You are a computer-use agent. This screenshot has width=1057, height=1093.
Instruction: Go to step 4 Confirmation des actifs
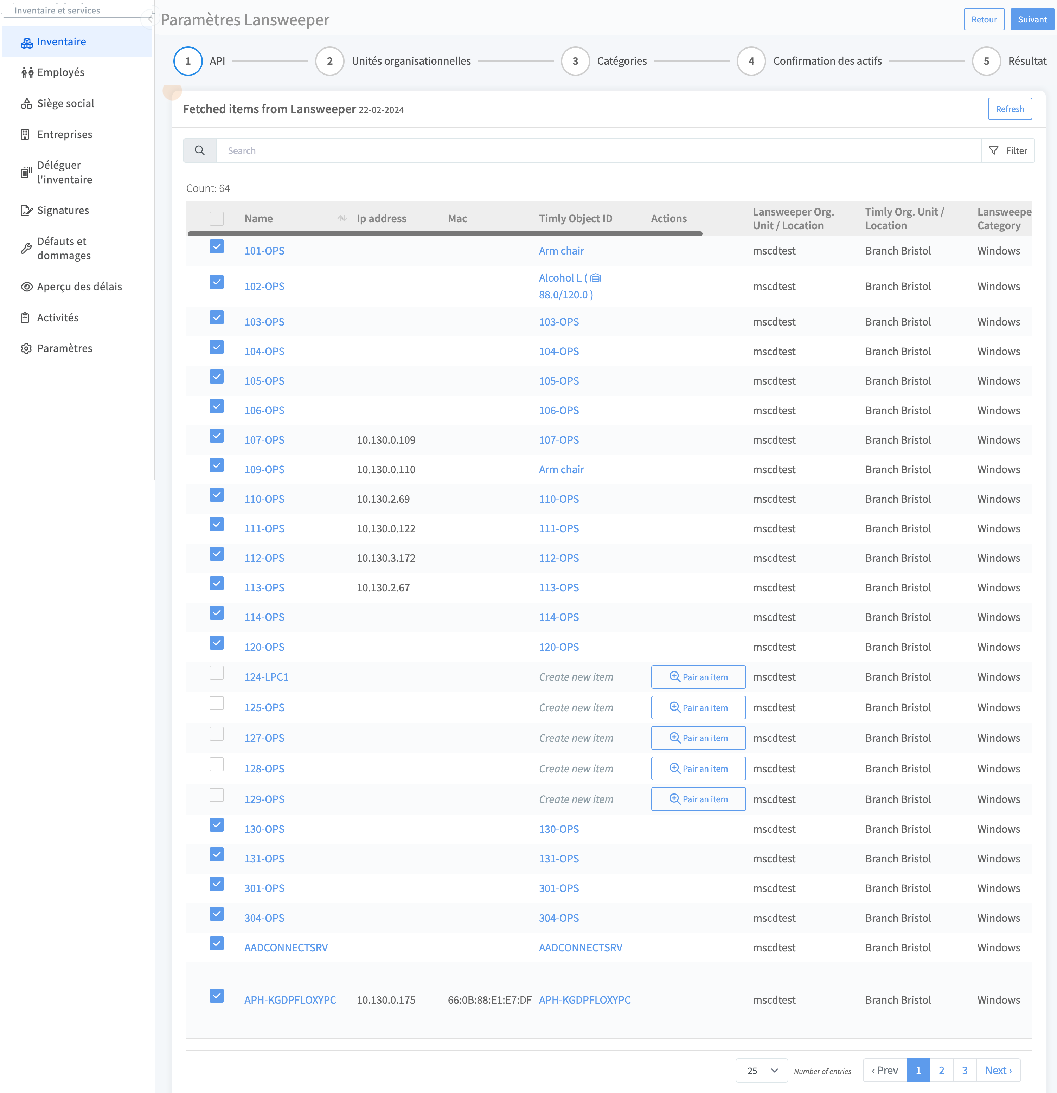pos(751,61)
